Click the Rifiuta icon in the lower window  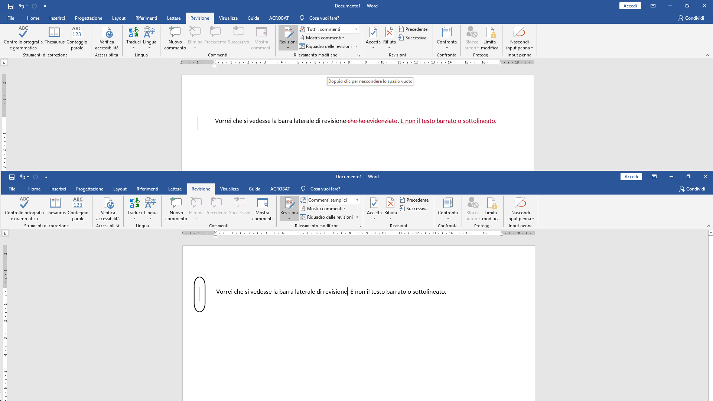[391, 203]
